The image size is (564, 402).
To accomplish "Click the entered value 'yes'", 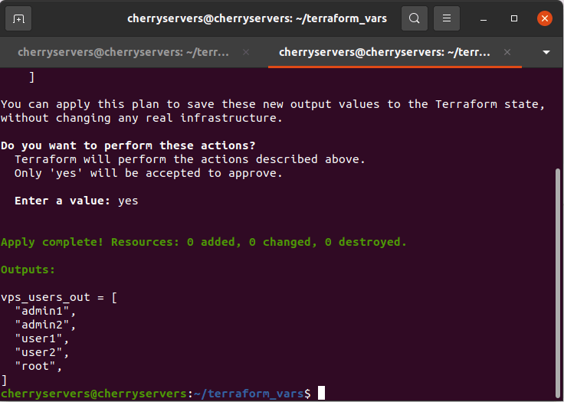I will pos(128,201).
